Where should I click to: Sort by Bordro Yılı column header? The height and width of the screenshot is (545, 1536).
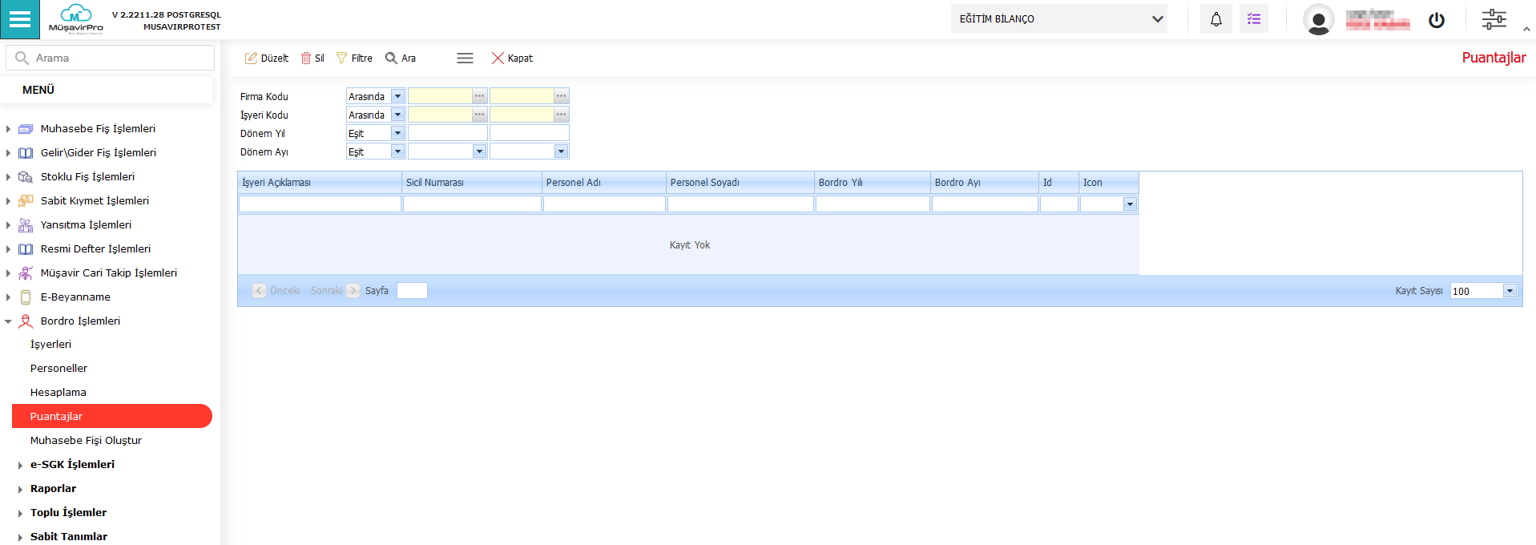click(873, 182)
